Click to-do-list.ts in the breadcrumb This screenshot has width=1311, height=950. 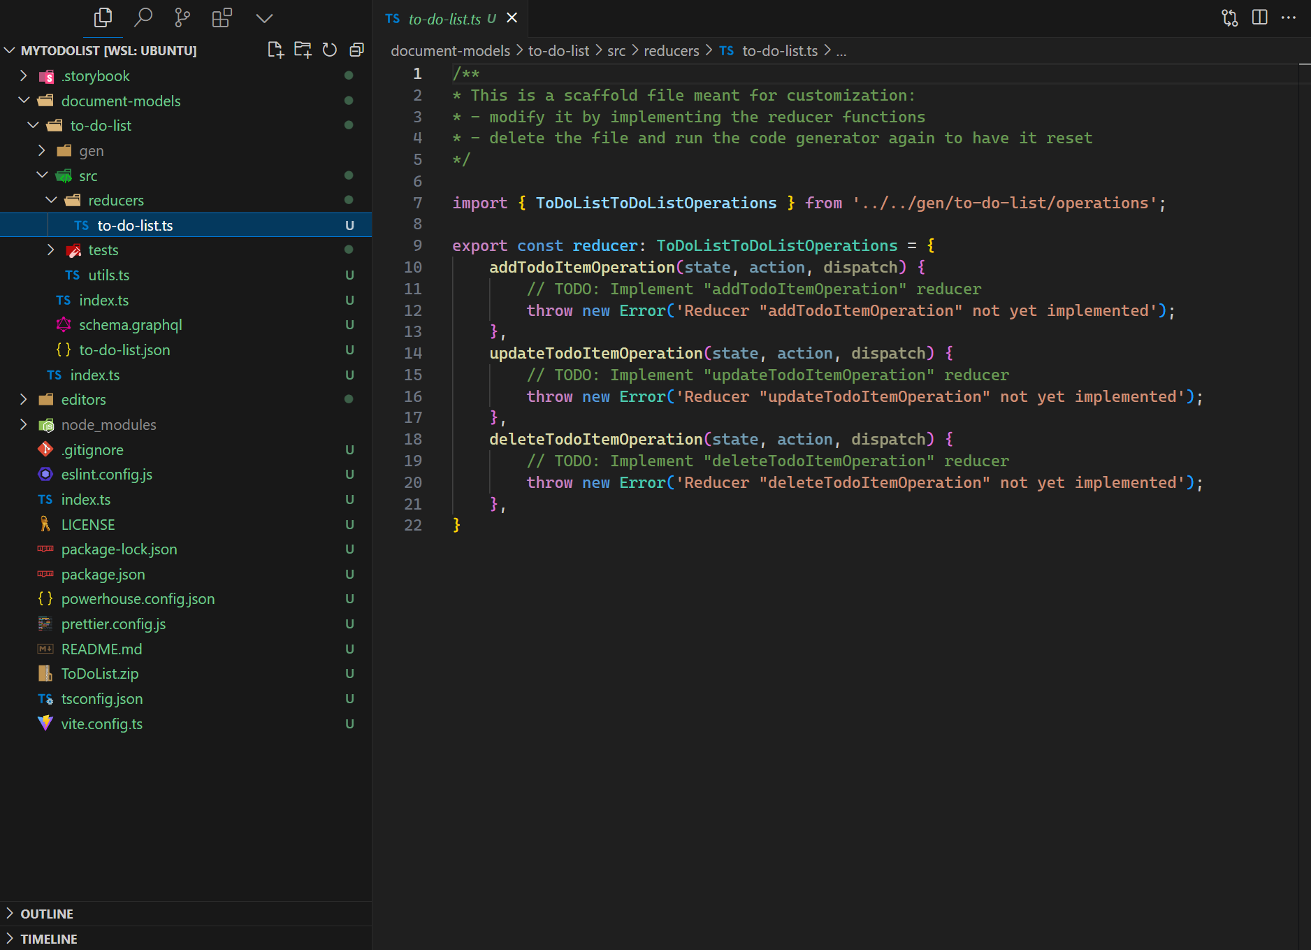click(779, 51)
